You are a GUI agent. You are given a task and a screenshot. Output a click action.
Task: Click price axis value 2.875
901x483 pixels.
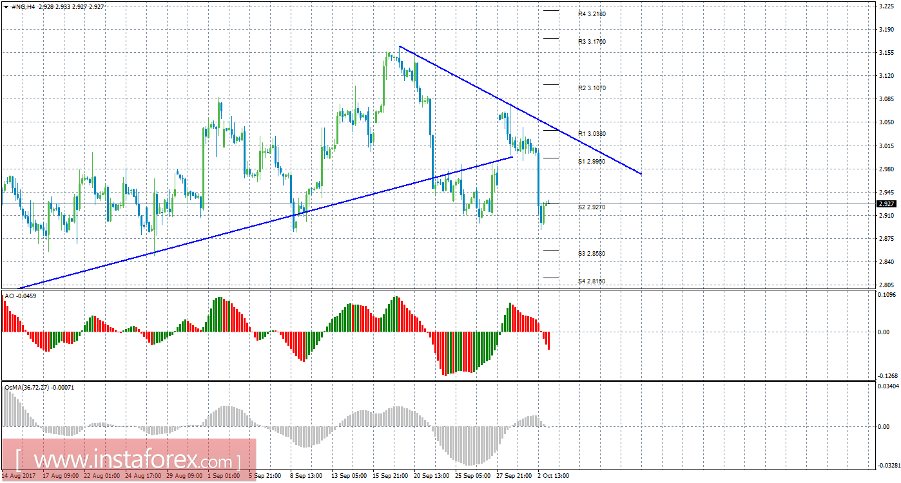coord(886,239)
